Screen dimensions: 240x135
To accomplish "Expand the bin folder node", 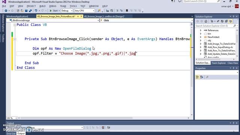I will click(x=201, y=34).
